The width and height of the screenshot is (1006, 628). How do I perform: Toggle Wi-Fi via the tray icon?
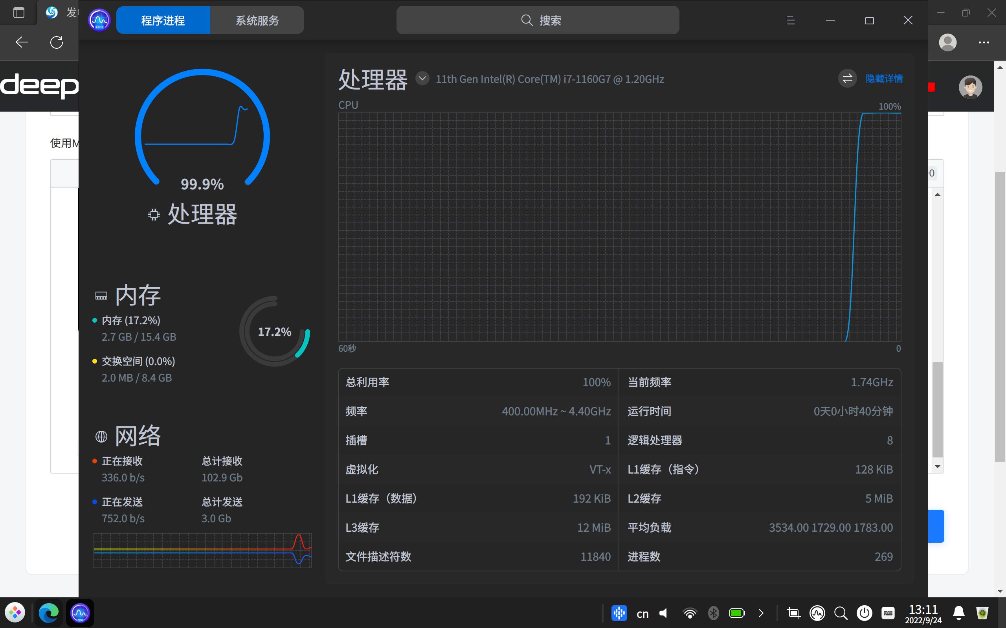click(x=690, y=613)
